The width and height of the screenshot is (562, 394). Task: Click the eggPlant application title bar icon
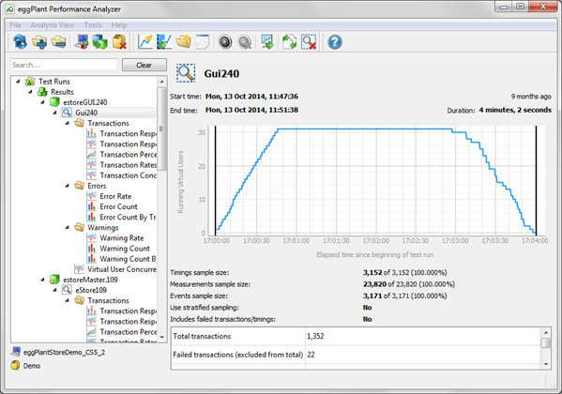click(9, 9)
